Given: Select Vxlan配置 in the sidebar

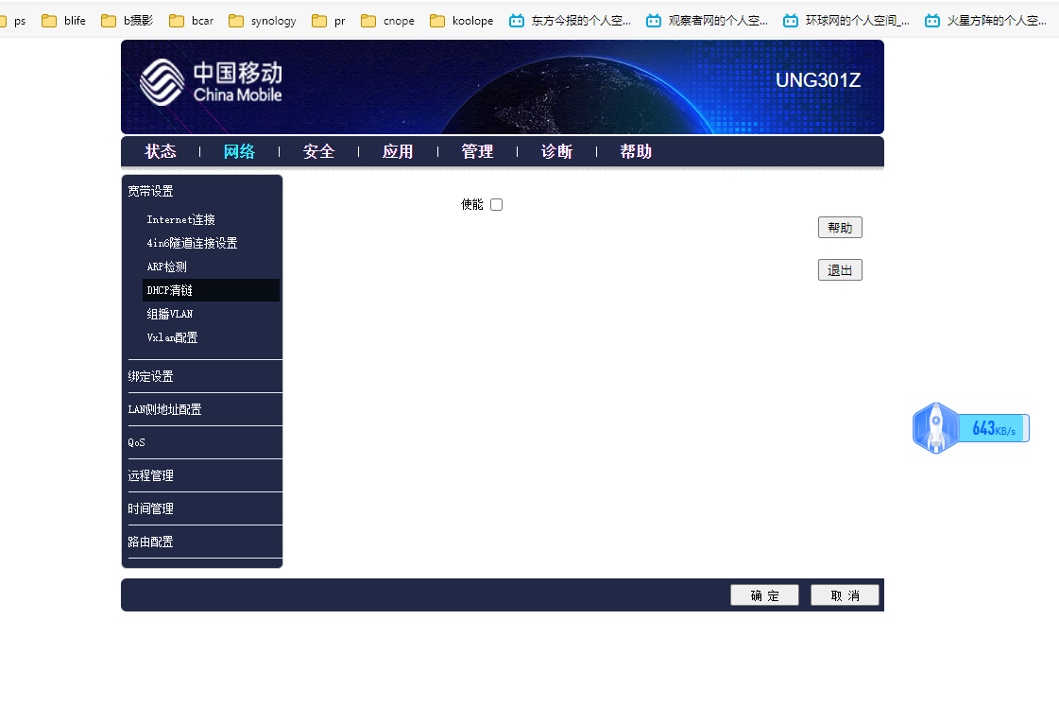Looking at the screenshot, I should coord(172,337).
